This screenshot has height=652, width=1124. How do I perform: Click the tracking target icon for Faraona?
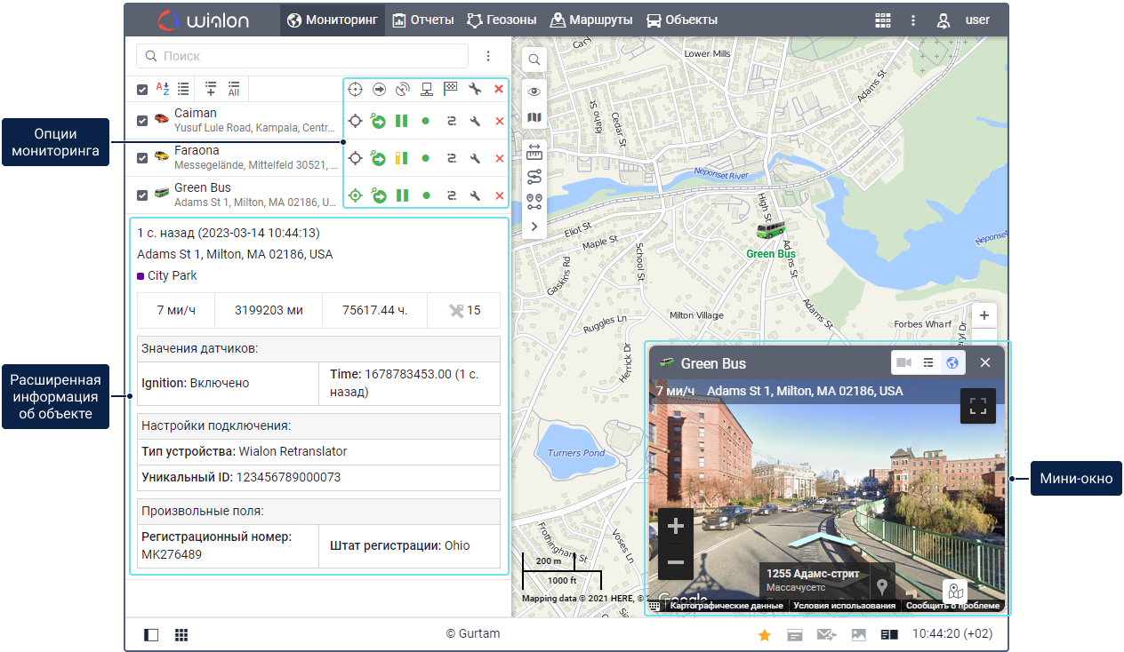tap(355, 158)
